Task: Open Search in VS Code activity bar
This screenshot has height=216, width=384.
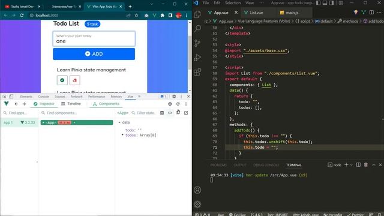Action: click(197, 29)
